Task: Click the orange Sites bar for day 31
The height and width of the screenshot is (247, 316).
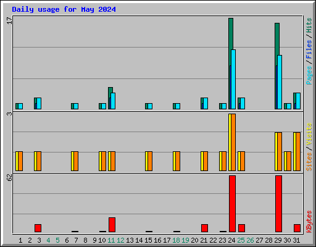Action: coord(298,151)
